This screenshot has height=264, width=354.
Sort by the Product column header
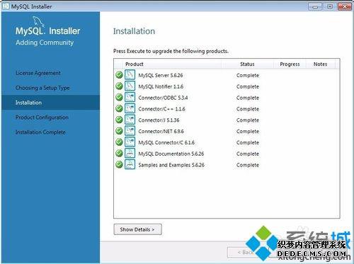[x=172, y=64]
